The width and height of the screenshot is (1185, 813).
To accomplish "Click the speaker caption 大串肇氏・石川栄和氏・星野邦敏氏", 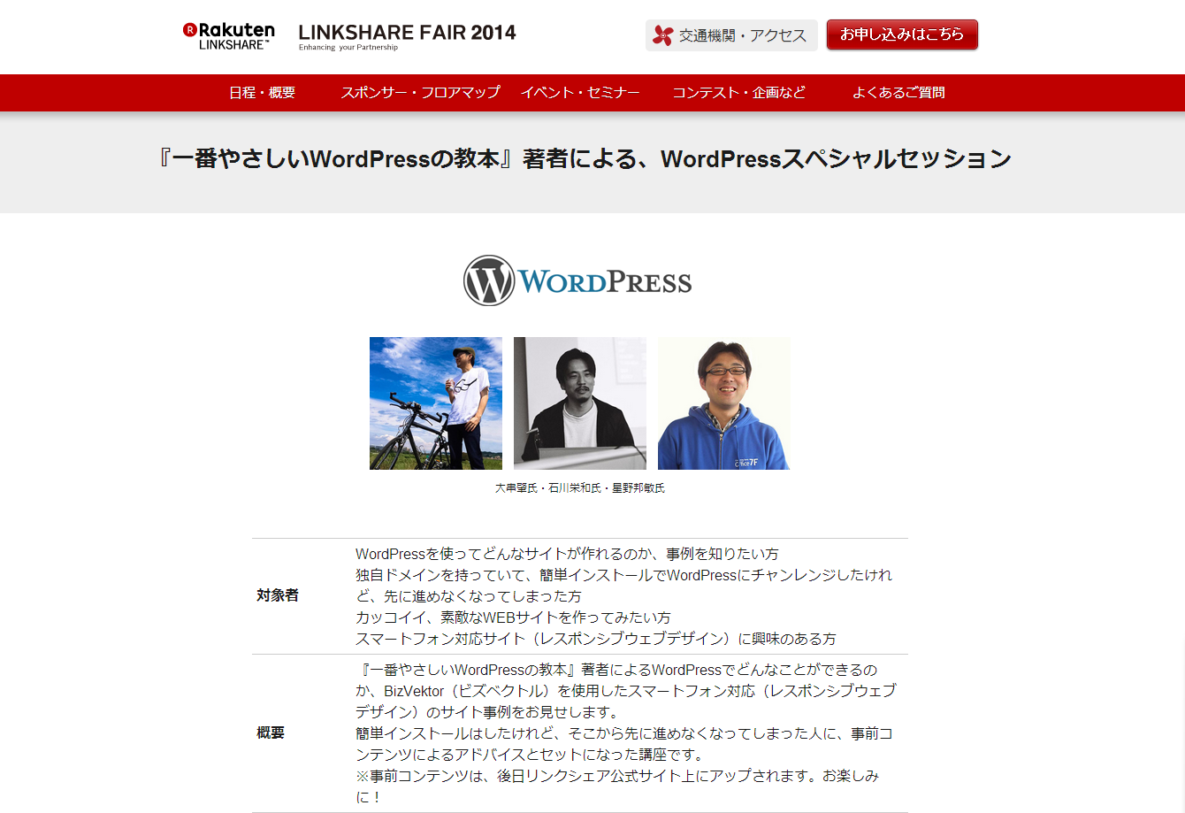I will 579,487.
